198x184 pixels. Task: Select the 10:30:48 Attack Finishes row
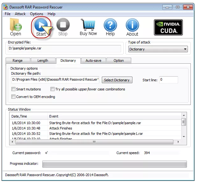(96, 128)
